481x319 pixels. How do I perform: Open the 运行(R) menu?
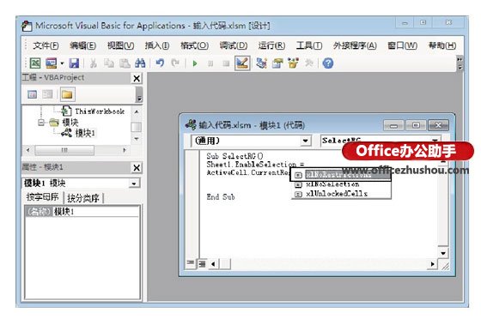coord(271,45)
